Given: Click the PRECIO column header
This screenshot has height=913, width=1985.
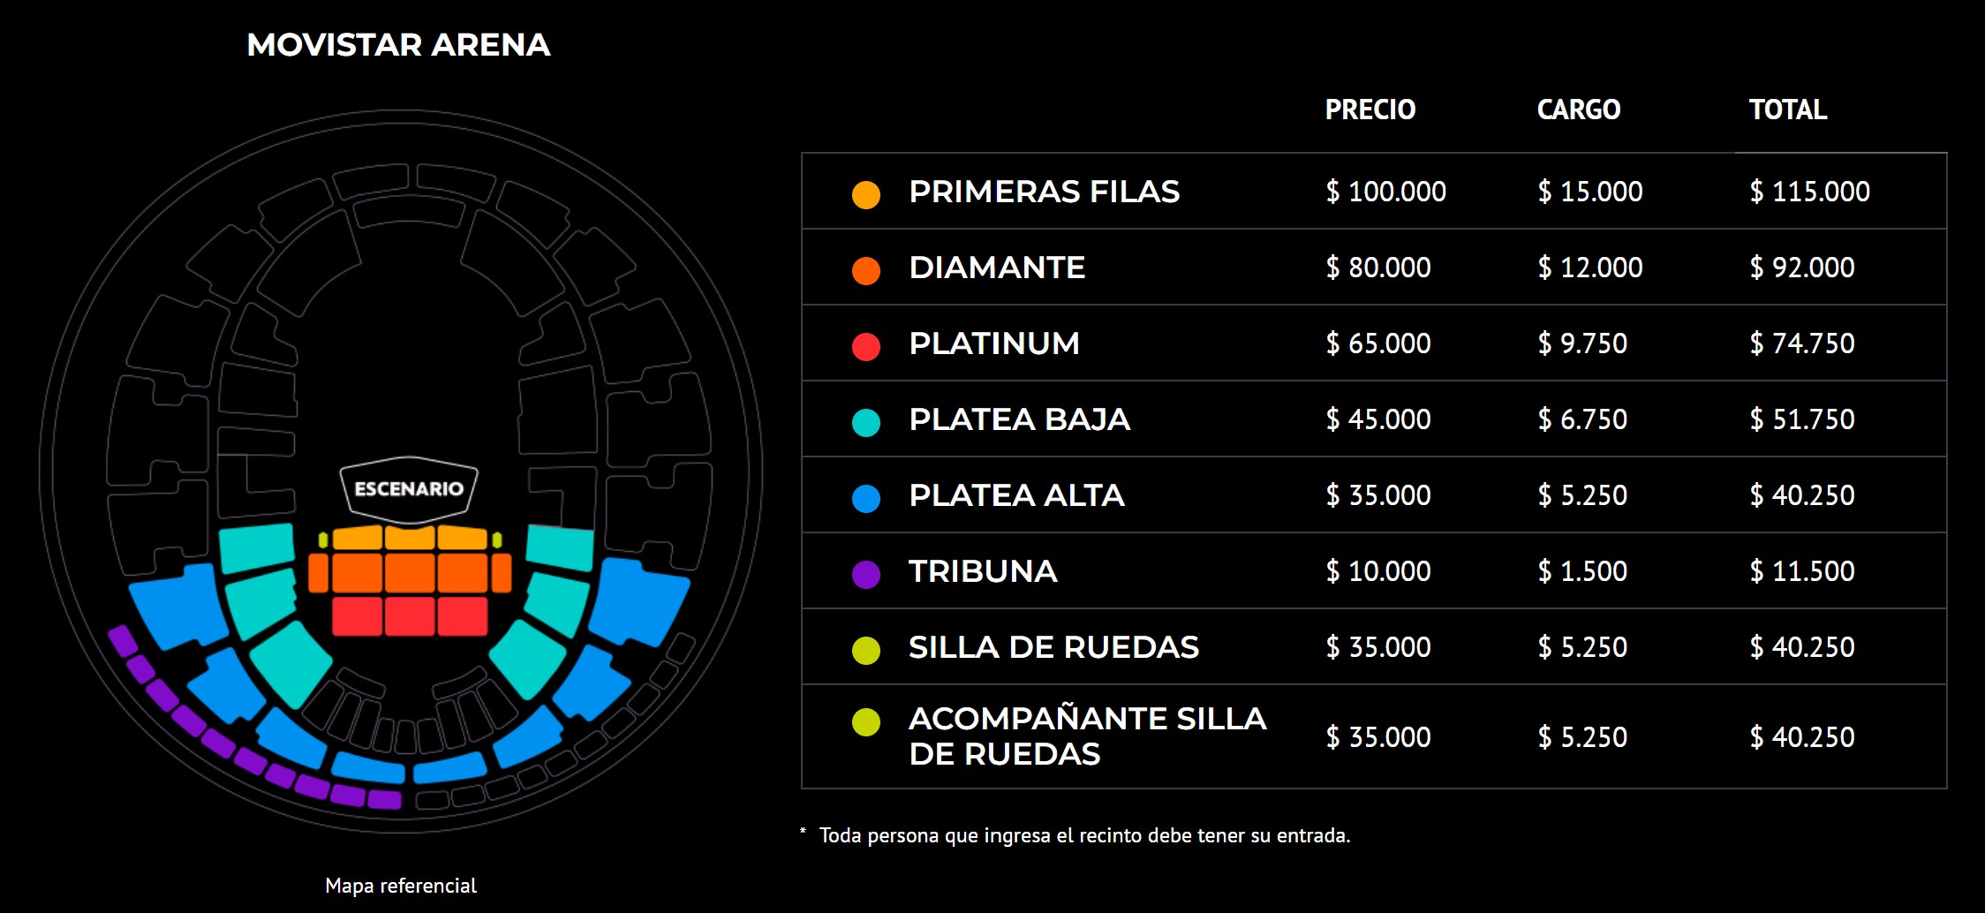Looking at the screenshot, I should coord(1370,109).
